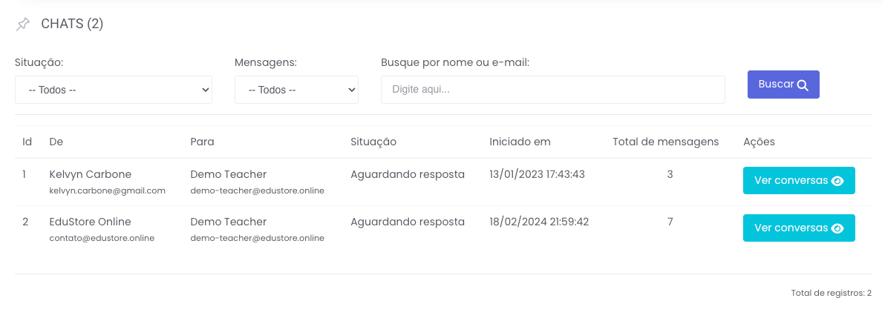Click the Id column header
The width and height of the screenshot is (882, 321).
27,142
